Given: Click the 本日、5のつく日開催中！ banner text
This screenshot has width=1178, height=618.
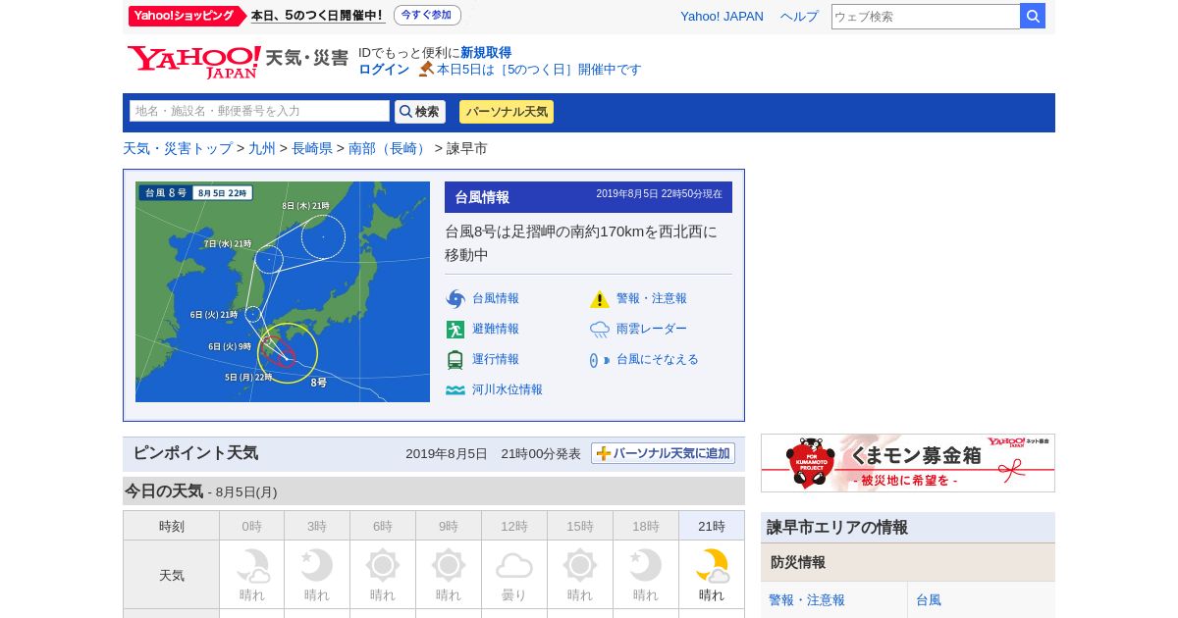Looking at the screenshot, I should click(317, 16).
